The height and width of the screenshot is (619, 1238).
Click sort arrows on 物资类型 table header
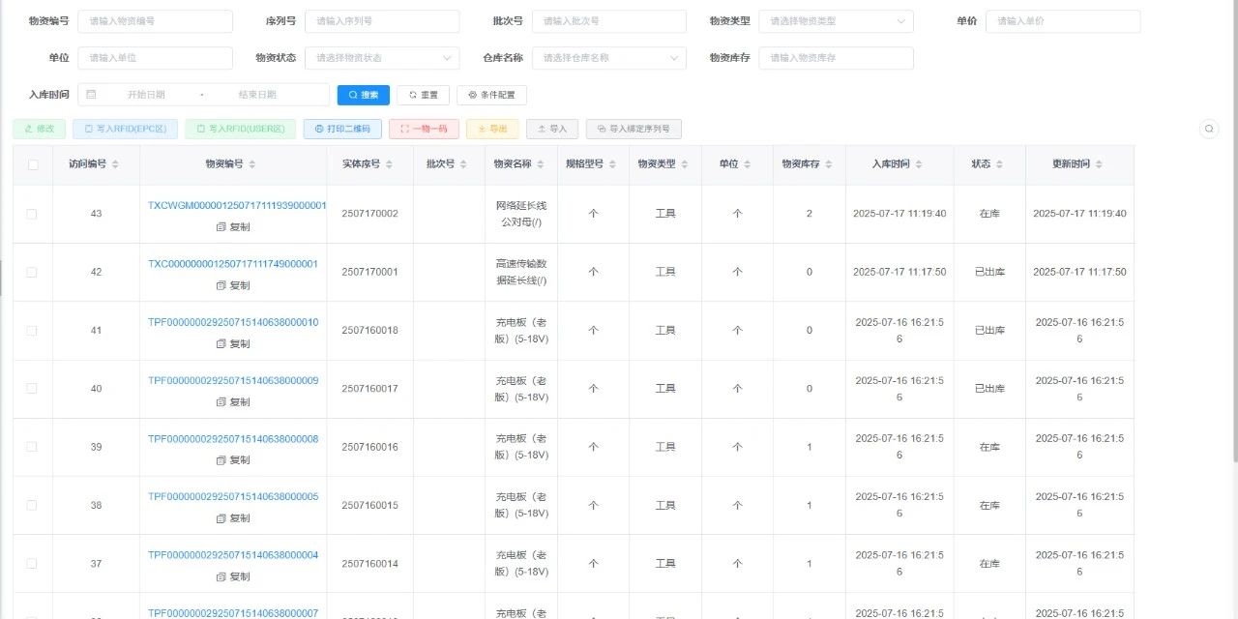click(684, 164)
